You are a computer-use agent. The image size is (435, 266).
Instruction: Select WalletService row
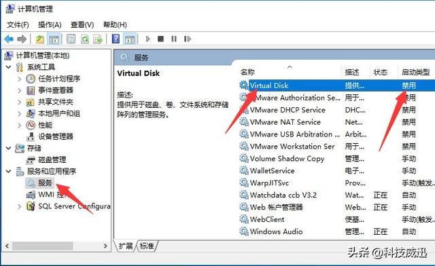pyautogui.click(x=337, y=171)
